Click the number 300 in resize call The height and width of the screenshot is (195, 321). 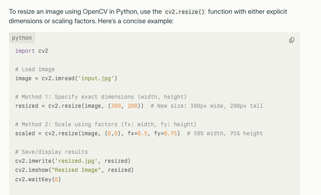(x=116, y=106)
